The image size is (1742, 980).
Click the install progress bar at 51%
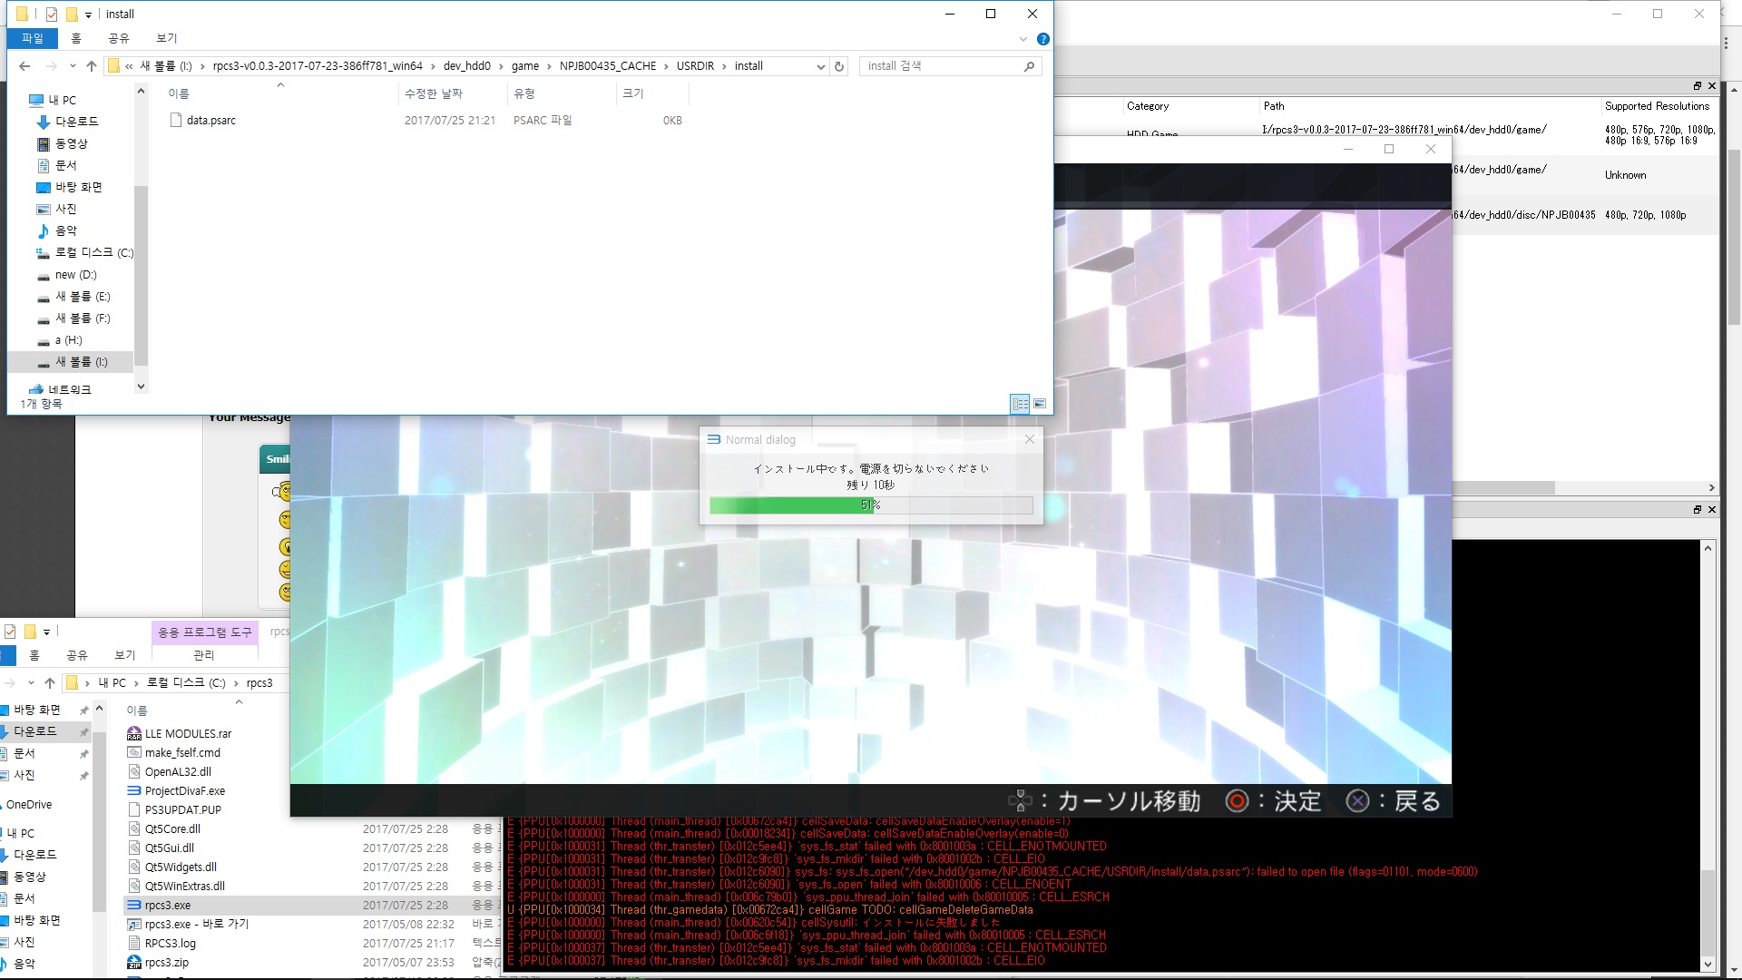[871, 505]
